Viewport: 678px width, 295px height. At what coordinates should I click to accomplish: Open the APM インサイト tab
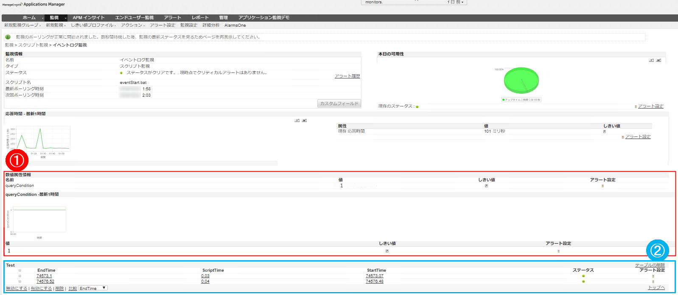88,18
